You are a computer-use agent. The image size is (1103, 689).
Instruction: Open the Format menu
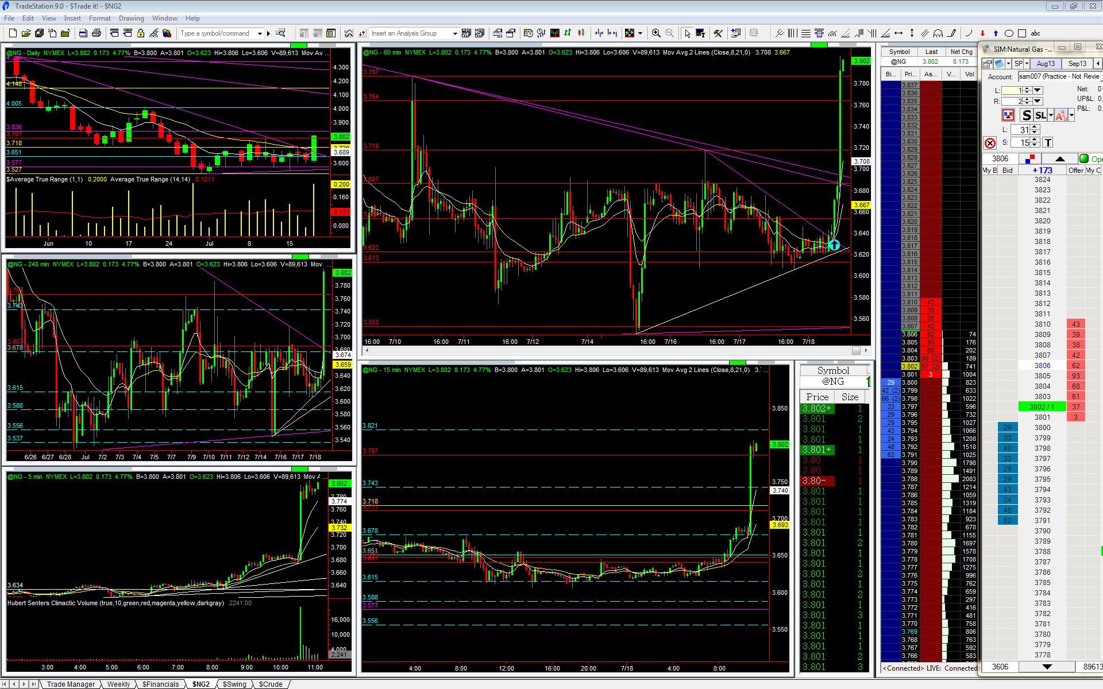(x=99, y=18)
